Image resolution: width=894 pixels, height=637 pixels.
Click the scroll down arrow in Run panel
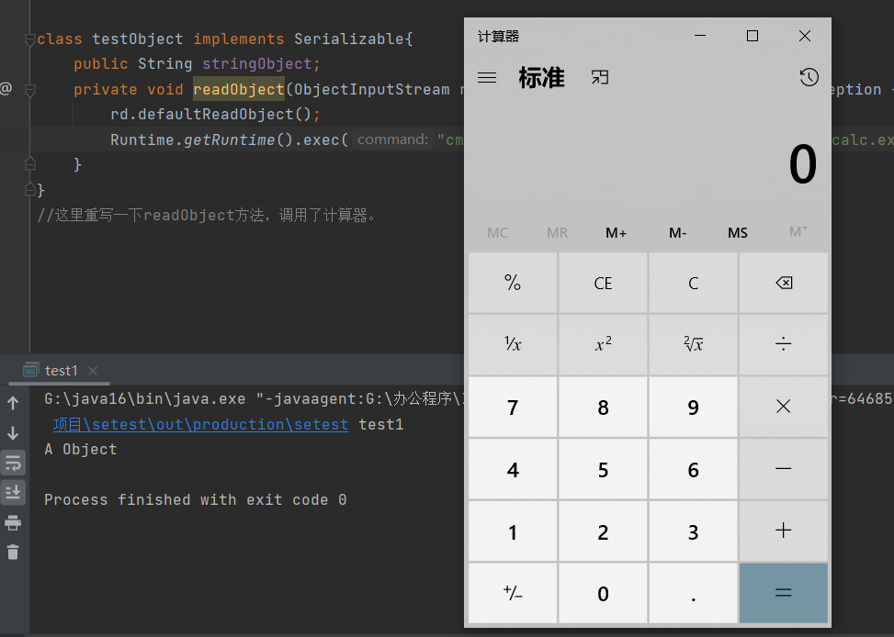click(x=13, y=432)
